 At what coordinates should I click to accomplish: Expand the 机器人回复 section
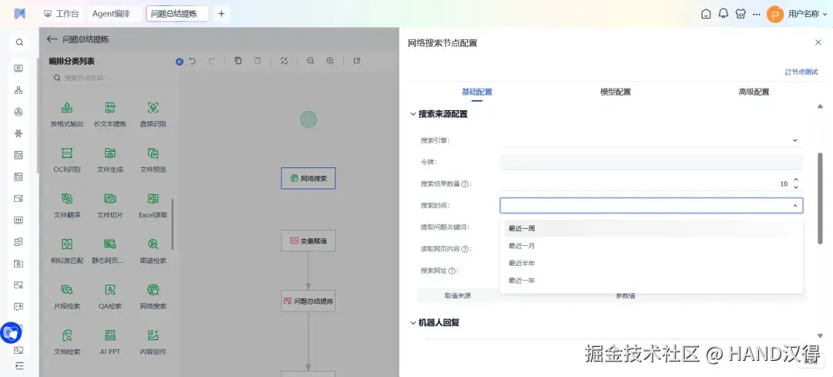[413, 322]
